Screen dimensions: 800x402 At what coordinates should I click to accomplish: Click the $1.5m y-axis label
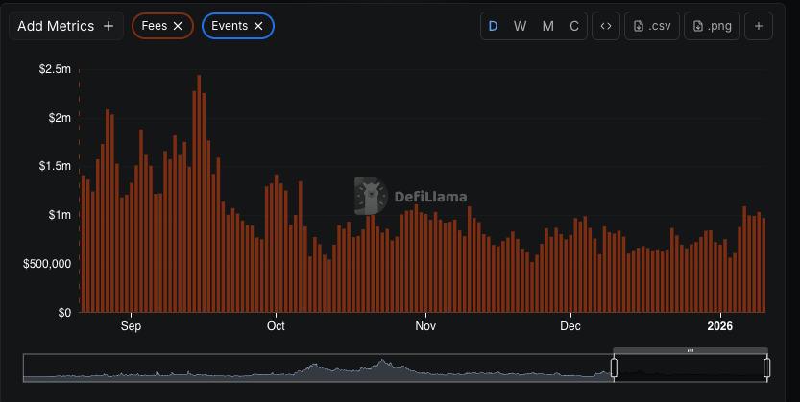point(55,166)
